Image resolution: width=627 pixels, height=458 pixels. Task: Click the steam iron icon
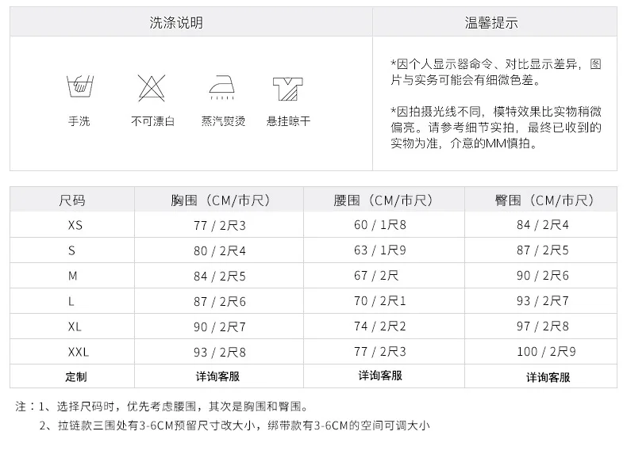222,87
